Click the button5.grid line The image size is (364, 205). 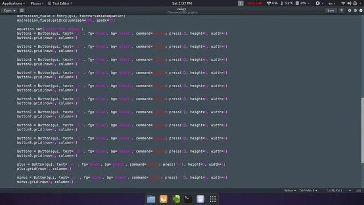tap(47, 90)
